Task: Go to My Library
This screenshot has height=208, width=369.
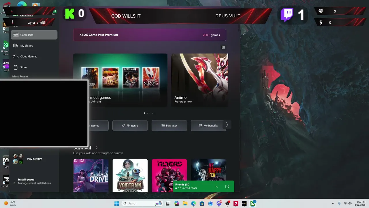Action: click(34, 46)
